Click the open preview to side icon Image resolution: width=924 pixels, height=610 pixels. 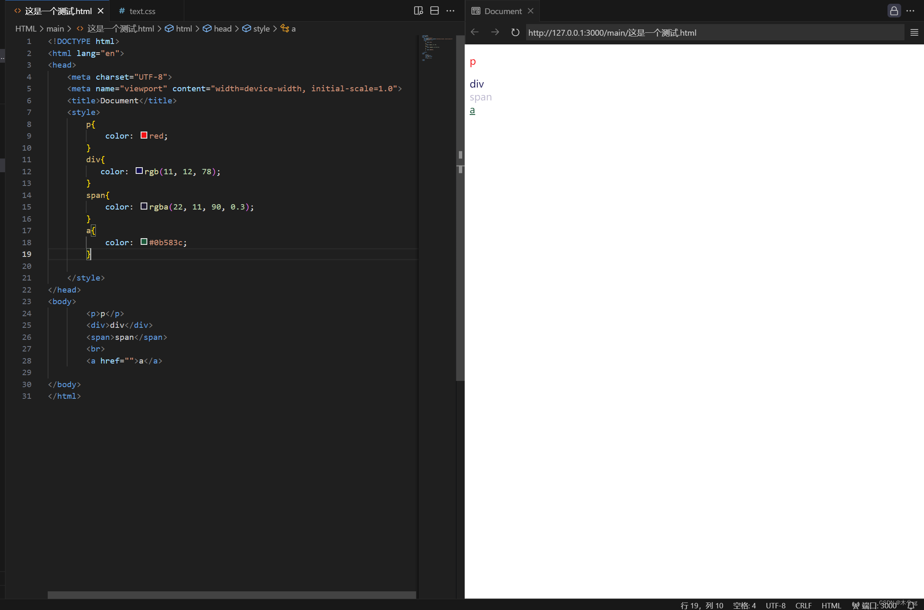click(x=418, y=11)
